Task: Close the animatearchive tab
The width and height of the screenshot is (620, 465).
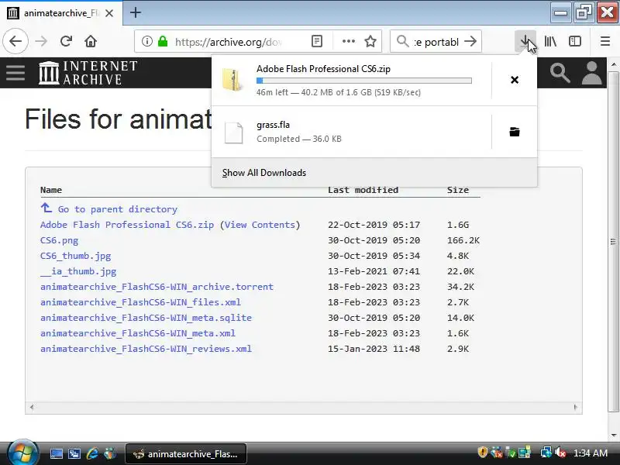Action: click(x=109, y=13)
